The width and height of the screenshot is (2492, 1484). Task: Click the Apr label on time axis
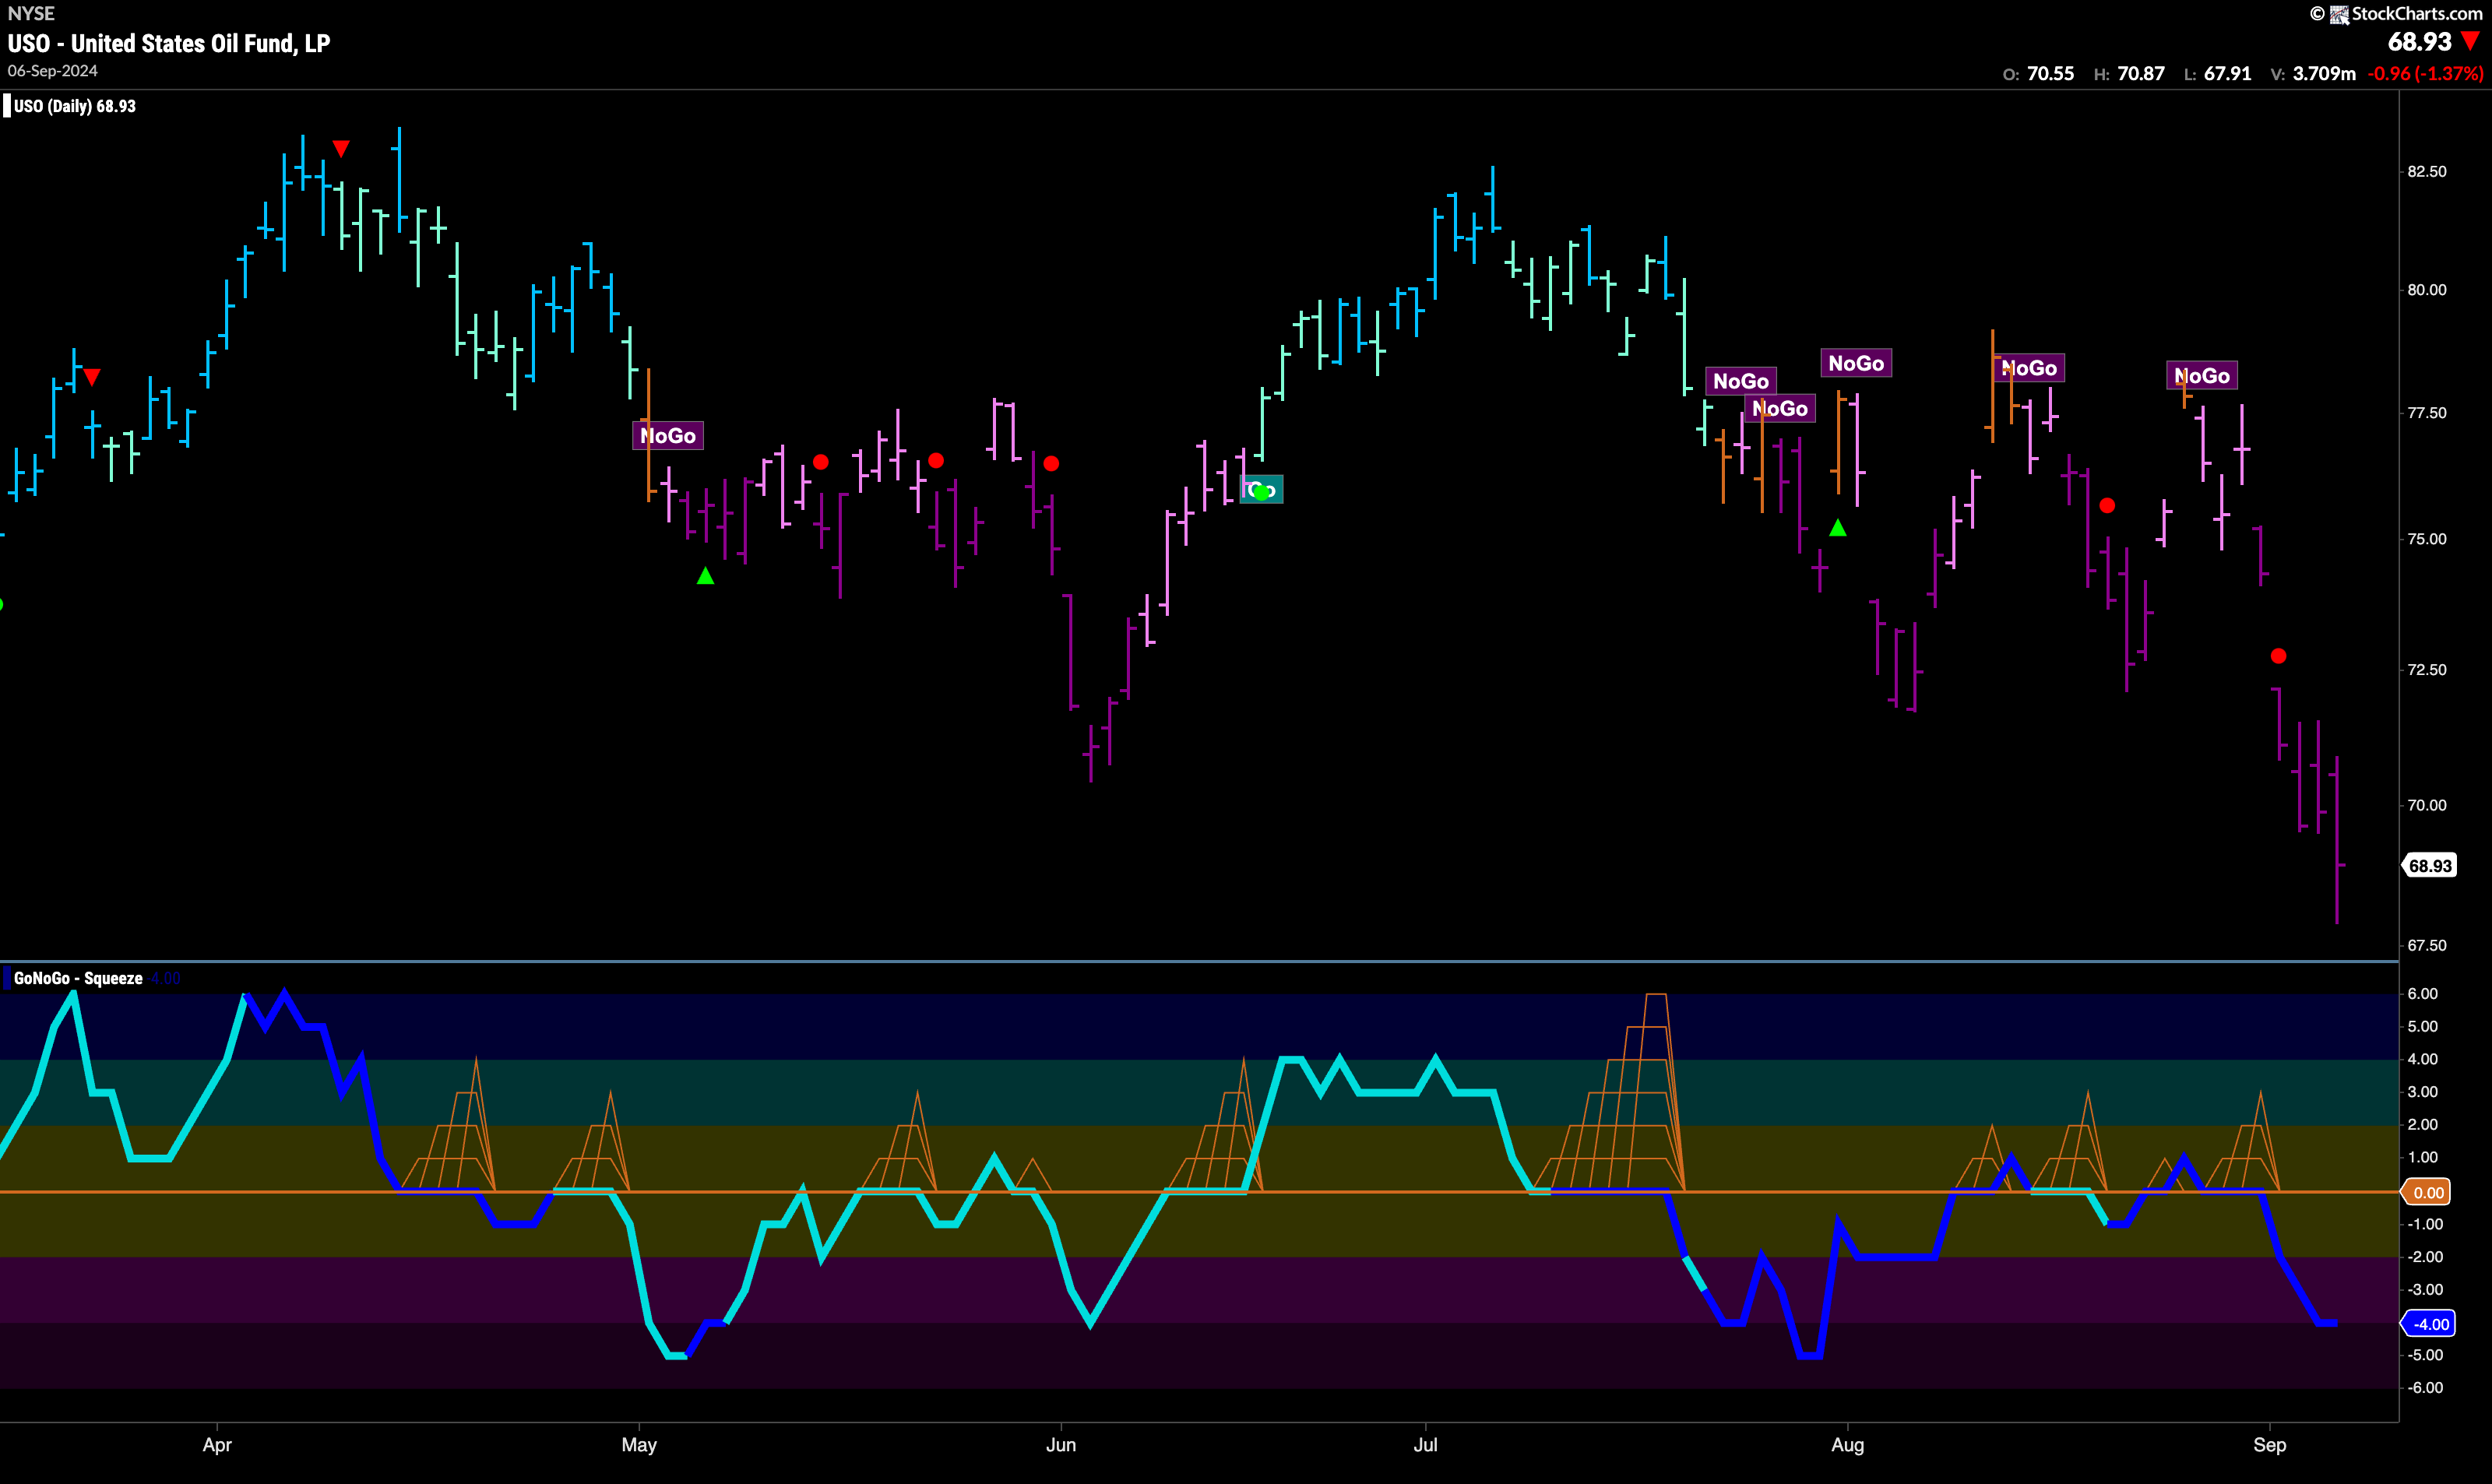[217, 1445]
